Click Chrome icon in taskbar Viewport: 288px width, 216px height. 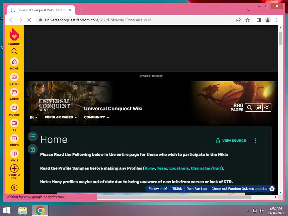click(40, 210)
